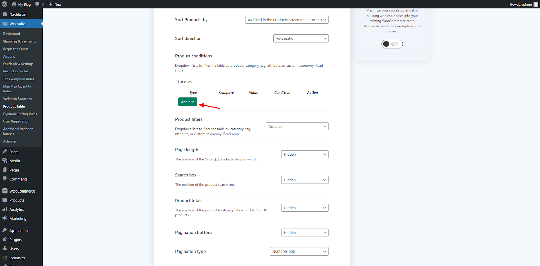Open User Registration submenu item

[16, 121]
